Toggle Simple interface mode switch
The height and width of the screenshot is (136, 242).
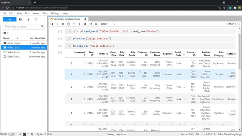coord(11,134)
